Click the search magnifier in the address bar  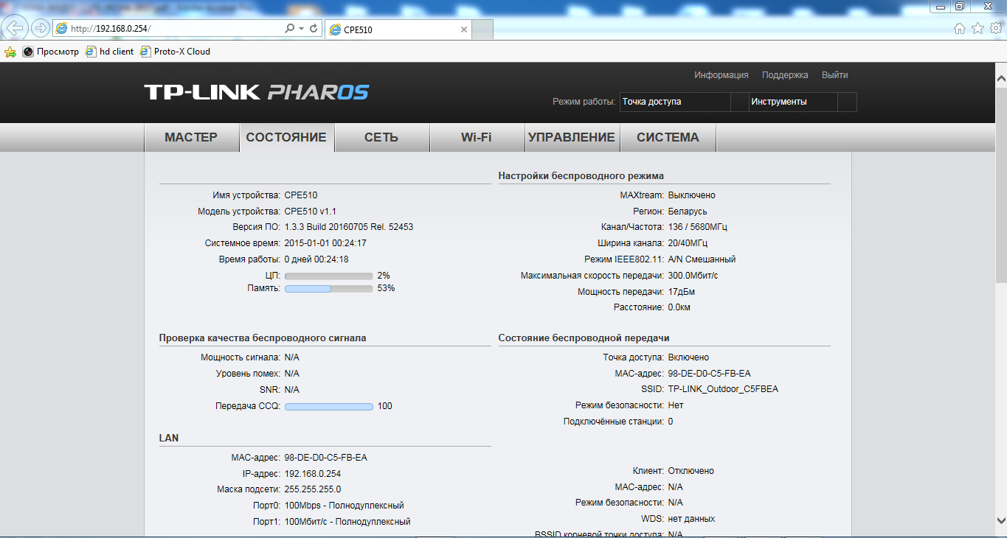tap(289, 29)
